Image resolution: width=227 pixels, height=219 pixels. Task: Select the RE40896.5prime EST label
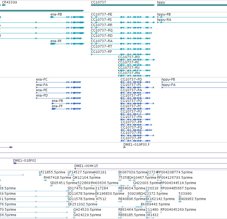click(x=132, y=199)
